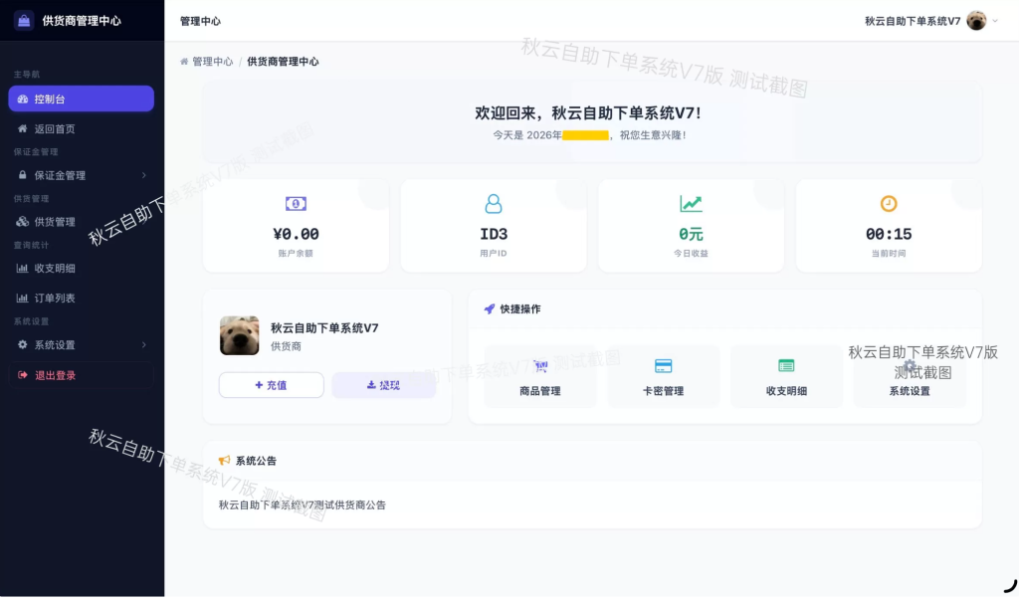Image resolution: width=1019 pixels, height=602 pixels.
Task: Go to 返回首页 in the sidebar
Action: click(82, 128)
